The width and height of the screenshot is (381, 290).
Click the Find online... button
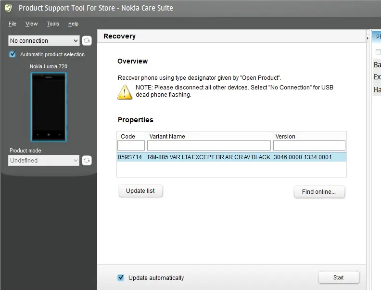(x=319, y=192)
